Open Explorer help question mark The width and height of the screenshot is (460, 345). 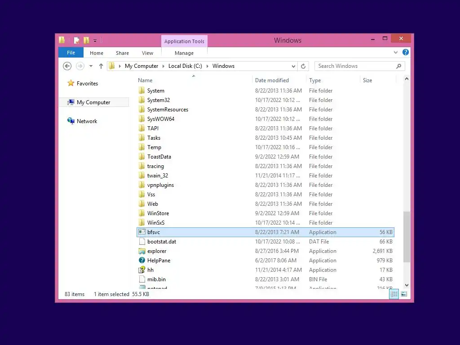click(406, 52)
